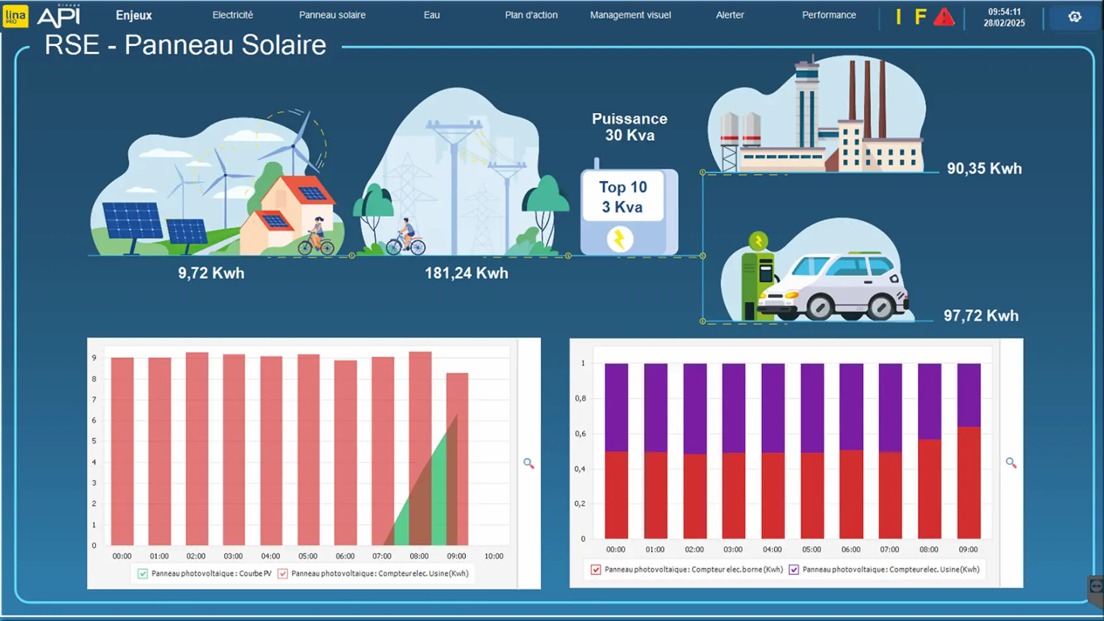1104x621 pixels.
Task: Click magnifier icon beside the stacked chart
Action: tap(1011, 463)
